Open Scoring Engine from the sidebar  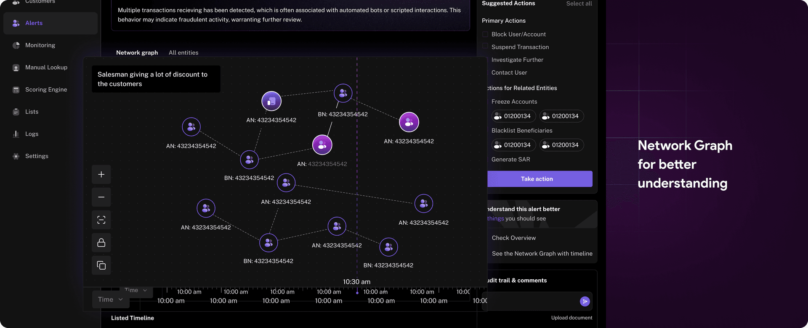(x=46, y=89)
